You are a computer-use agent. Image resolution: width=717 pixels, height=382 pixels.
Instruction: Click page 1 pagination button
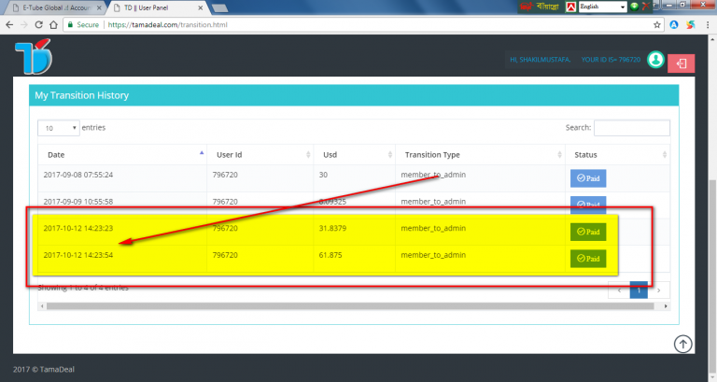coord(640,290)
